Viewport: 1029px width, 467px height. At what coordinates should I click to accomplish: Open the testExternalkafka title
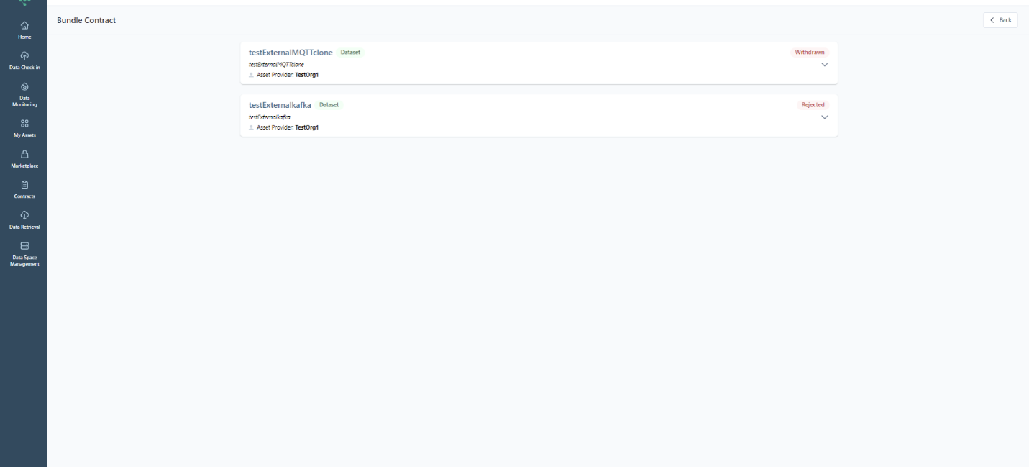[x=280, y=105]
